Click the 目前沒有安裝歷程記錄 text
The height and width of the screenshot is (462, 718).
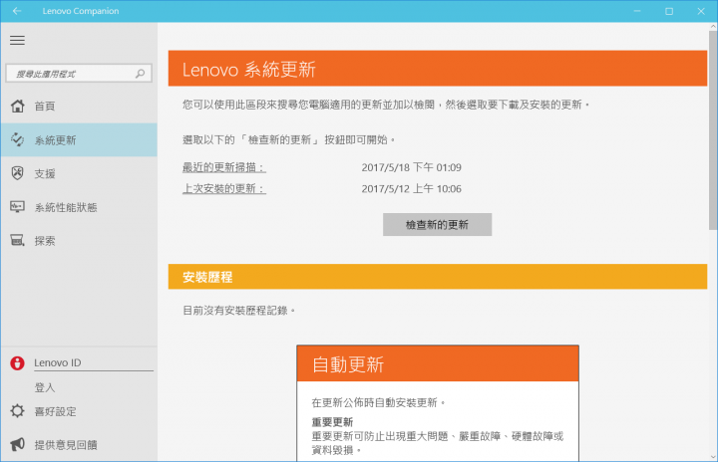click(x=238, y=311)
